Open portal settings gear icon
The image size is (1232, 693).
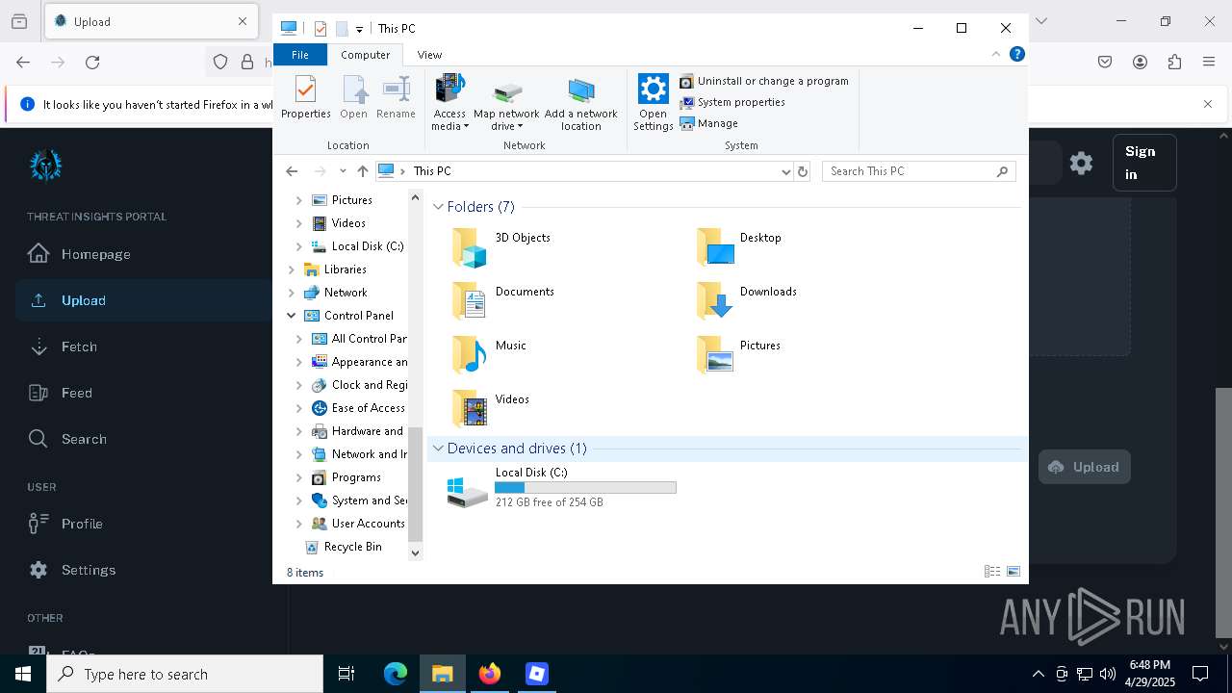1081,163
